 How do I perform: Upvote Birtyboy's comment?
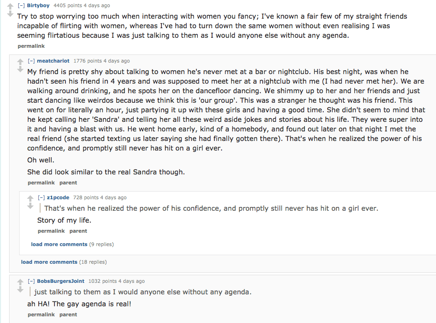coord(10,6)
